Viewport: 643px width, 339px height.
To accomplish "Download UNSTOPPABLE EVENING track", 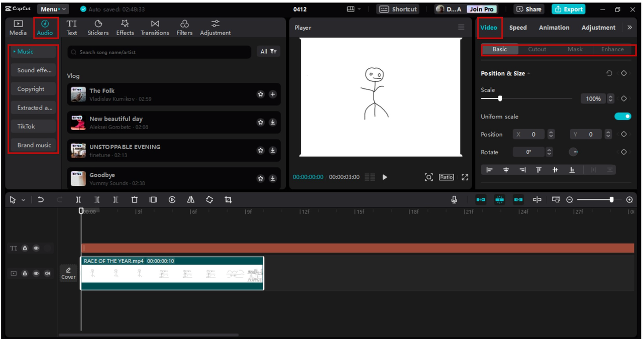I will (273, 150).
